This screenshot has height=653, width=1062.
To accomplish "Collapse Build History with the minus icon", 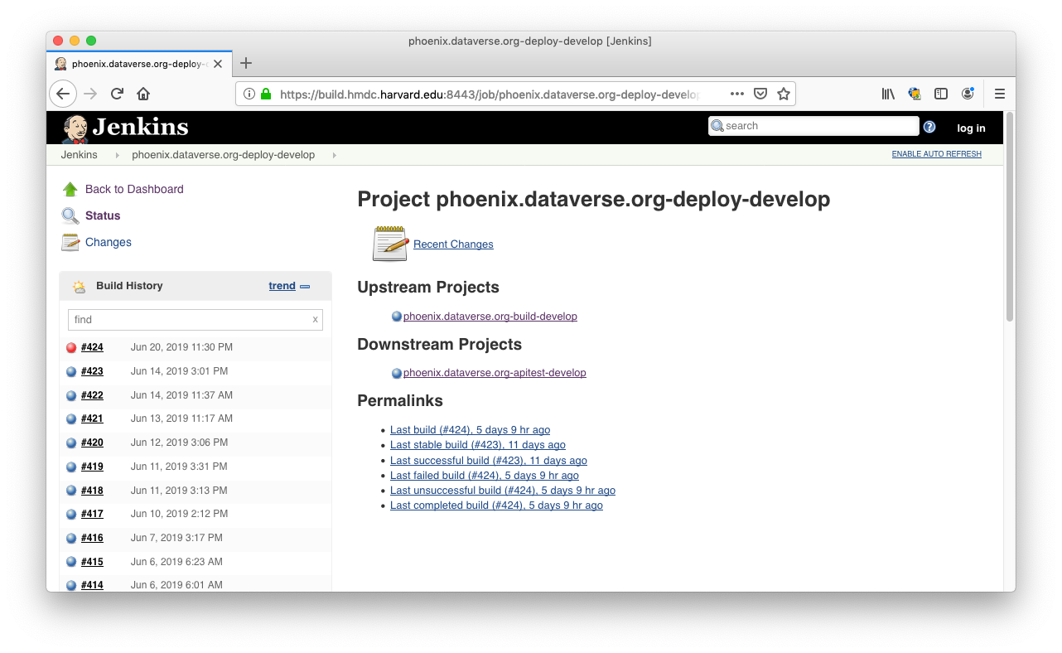I will click(305, 287).
